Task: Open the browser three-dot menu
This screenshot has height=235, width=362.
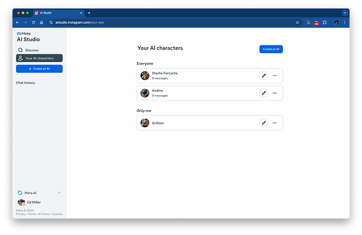Action: point(344,22)
